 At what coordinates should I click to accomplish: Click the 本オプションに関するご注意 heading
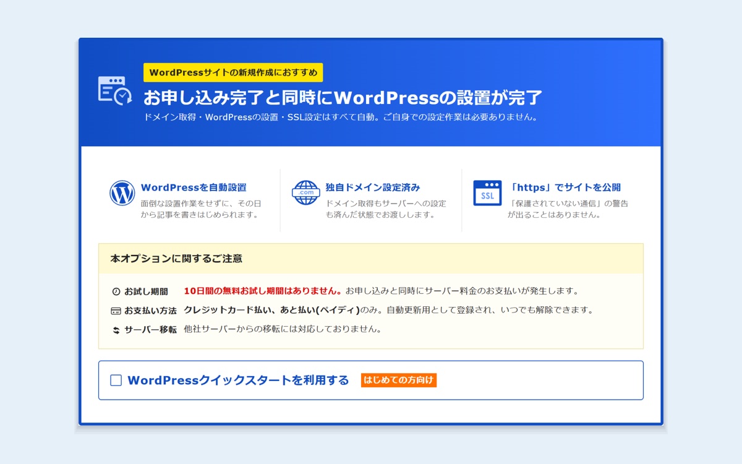[x=176, y=259]
